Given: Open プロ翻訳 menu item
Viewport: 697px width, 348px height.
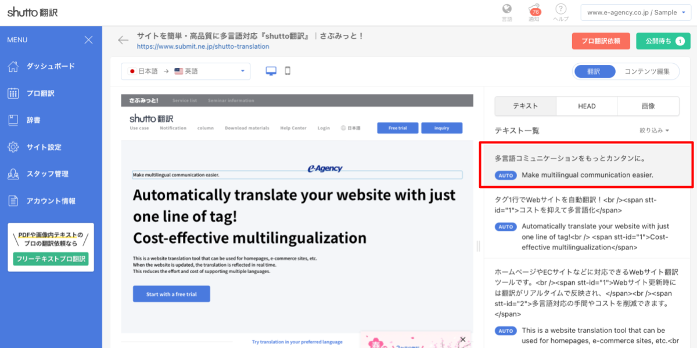Looking at the screenshot, I should (x=40, y=93).
